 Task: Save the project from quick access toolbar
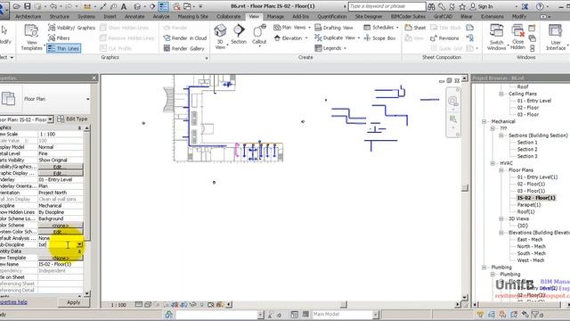[28, 6]
